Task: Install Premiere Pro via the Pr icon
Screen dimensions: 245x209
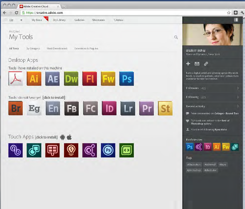Action: (146, 108)
